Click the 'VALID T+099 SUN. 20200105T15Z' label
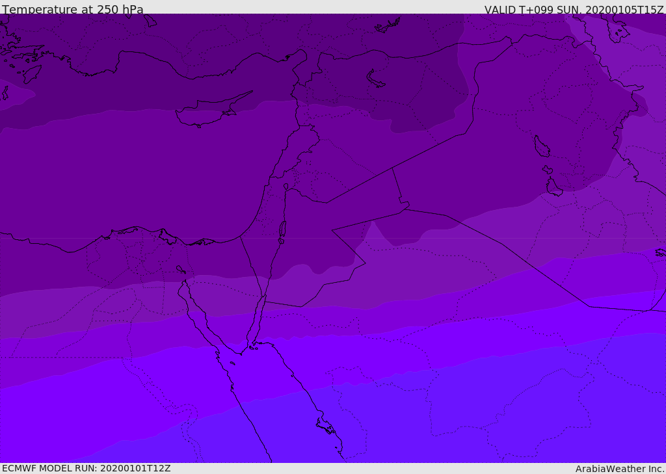666x474 pixels. [x=574, y=10]
